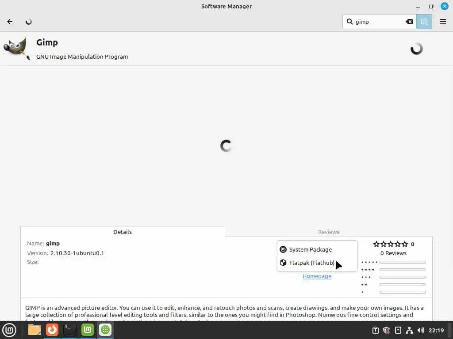Clear the gimp search text
The width and height of the screenshot is (453, 339).
[x=409, y=22]
